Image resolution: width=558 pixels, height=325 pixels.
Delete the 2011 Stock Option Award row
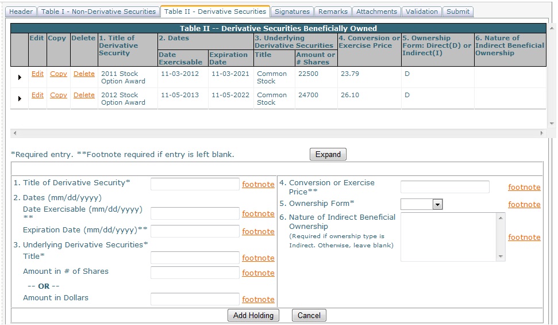(84, 74)
